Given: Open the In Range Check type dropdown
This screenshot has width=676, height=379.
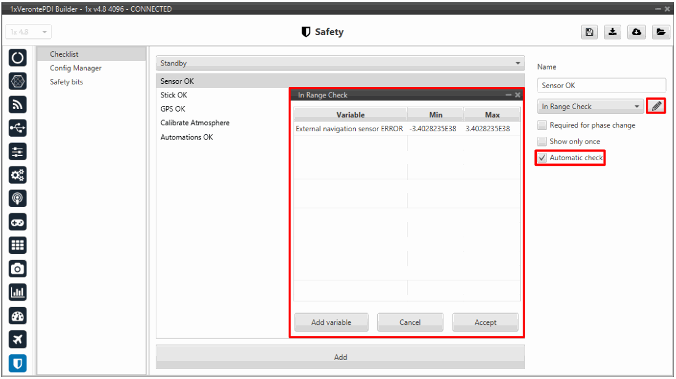Looking at the screenshot, I should pos(590,107).
